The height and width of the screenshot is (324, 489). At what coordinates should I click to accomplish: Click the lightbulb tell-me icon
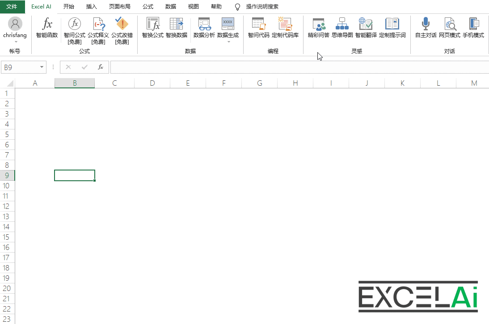237,7
